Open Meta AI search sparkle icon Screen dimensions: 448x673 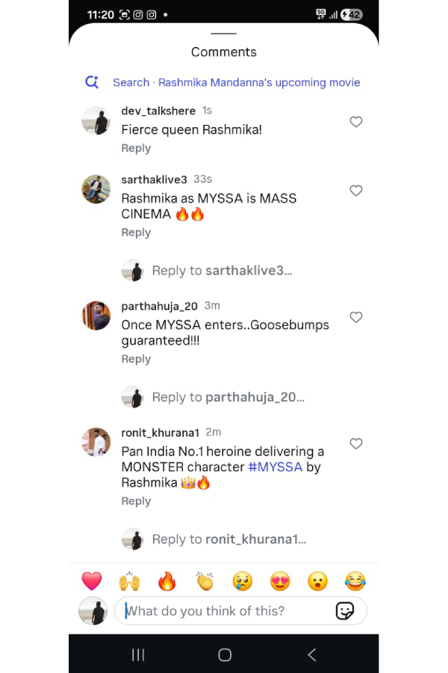pyautogui.click(x=92, y=82)
